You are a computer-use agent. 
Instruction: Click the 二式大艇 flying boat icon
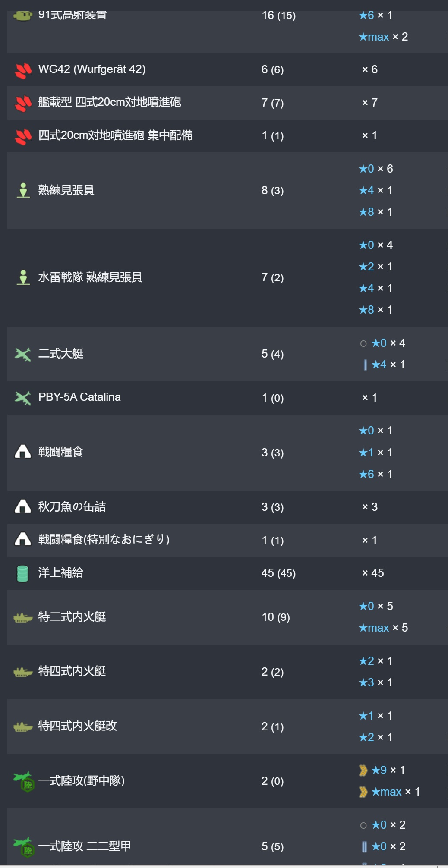23,354
